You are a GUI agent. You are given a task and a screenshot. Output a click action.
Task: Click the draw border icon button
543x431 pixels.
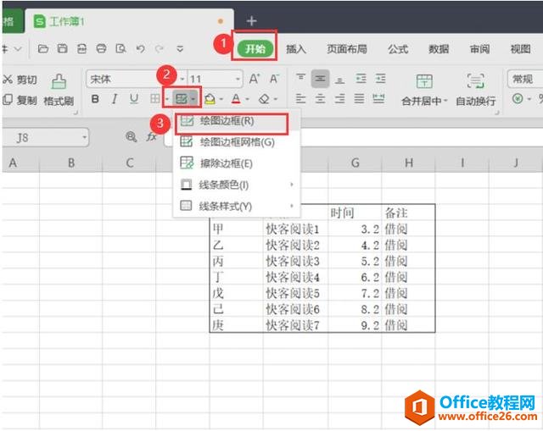(181, 99)
